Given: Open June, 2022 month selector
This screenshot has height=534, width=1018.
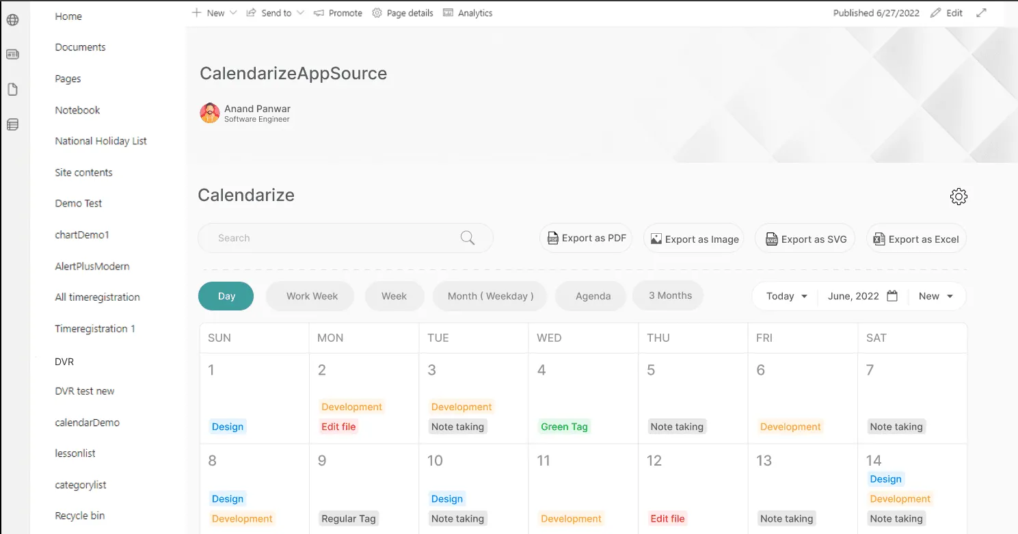Looking at the screenshot, I should coord(863,296).
